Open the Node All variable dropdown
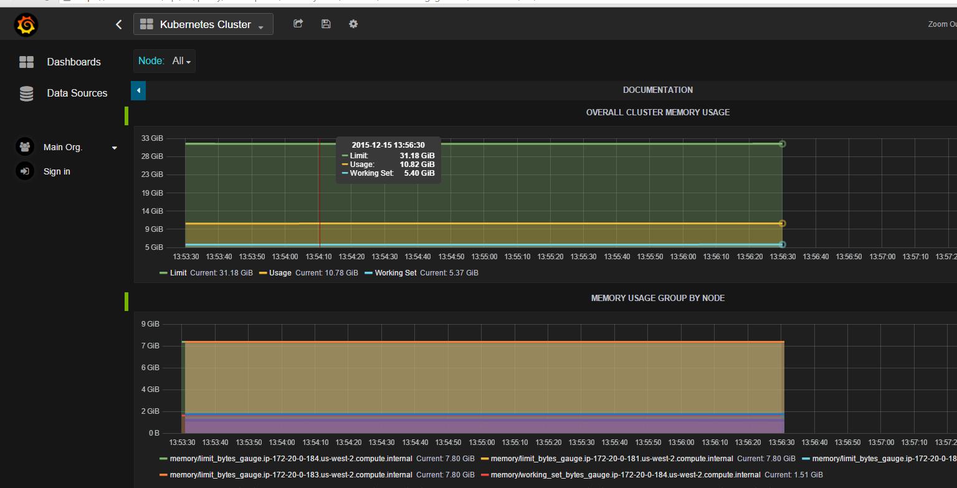The height and width of the screenshot is (488, 957). tap(181, 61)
